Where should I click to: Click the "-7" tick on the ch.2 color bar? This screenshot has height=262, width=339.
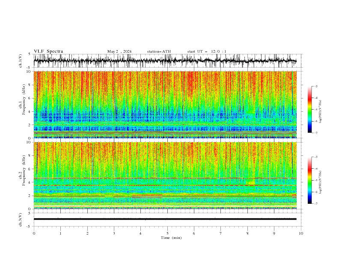pos(315,204)
